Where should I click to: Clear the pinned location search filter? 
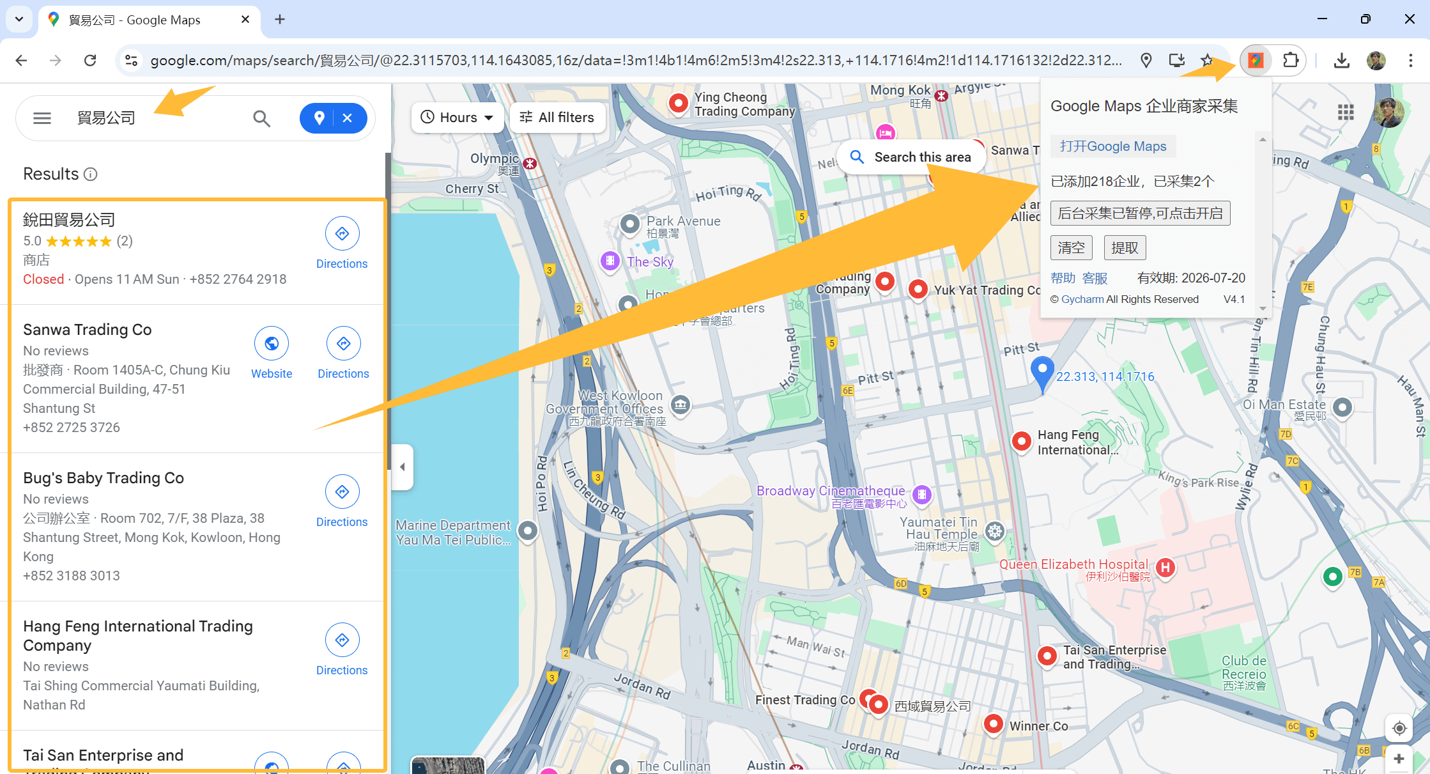coord(348,118)
